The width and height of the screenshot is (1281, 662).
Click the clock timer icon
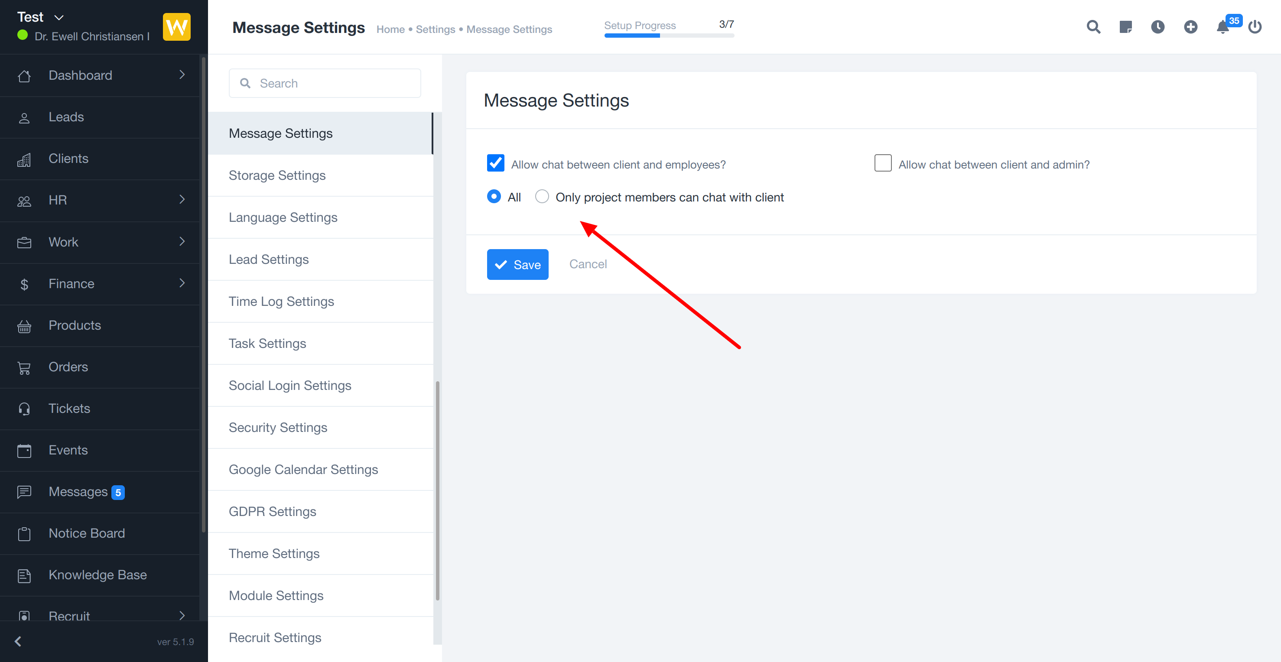[1157, 27]
